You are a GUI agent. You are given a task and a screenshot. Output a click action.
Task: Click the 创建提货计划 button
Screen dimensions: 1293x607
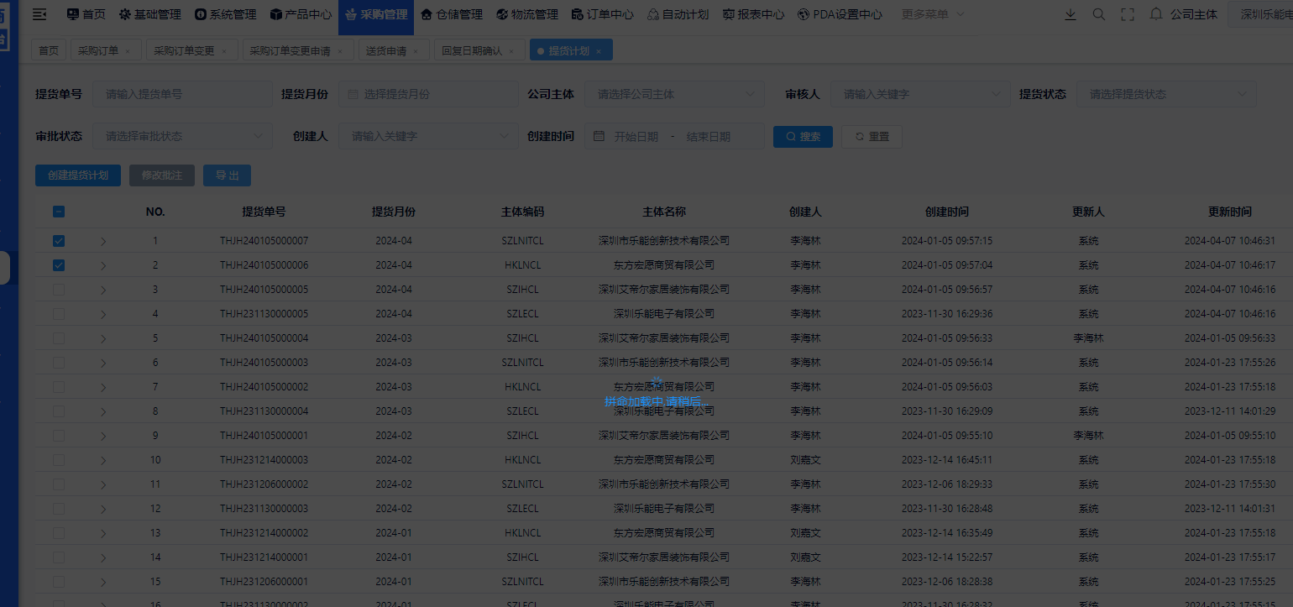pyautogui.click(x=77, y=175)
